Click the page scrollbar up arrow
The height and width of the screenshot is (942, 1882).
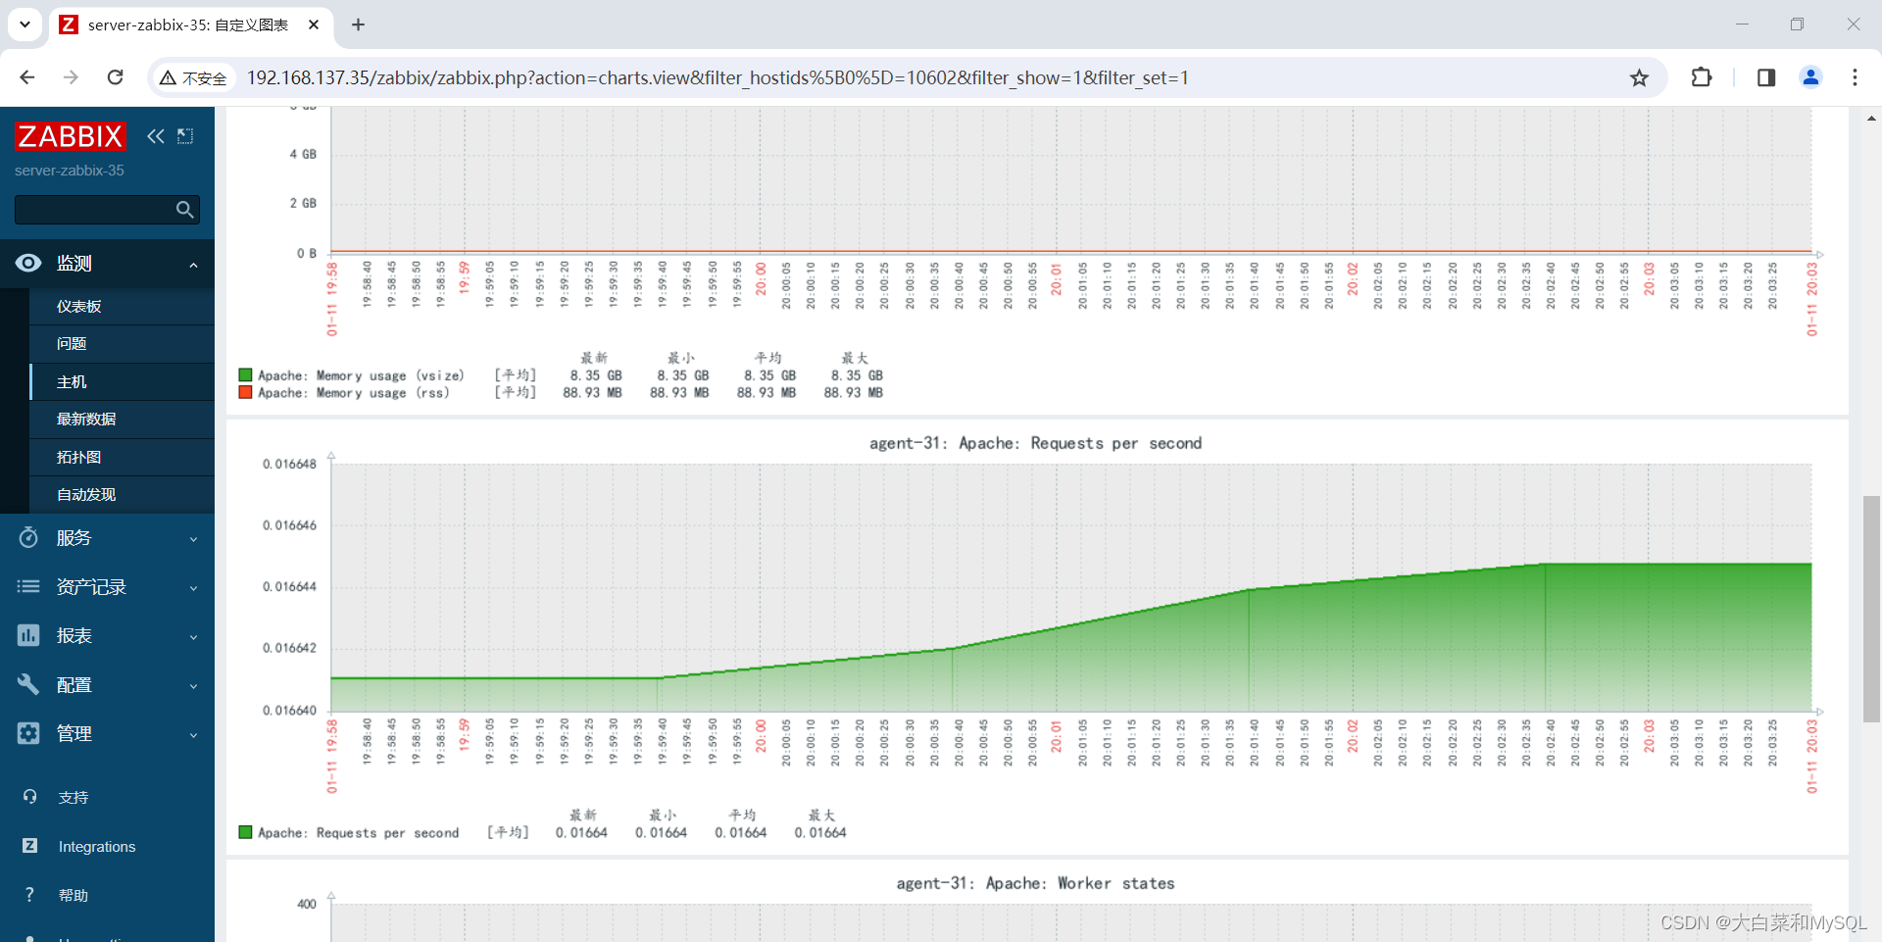pos(1871,118)
